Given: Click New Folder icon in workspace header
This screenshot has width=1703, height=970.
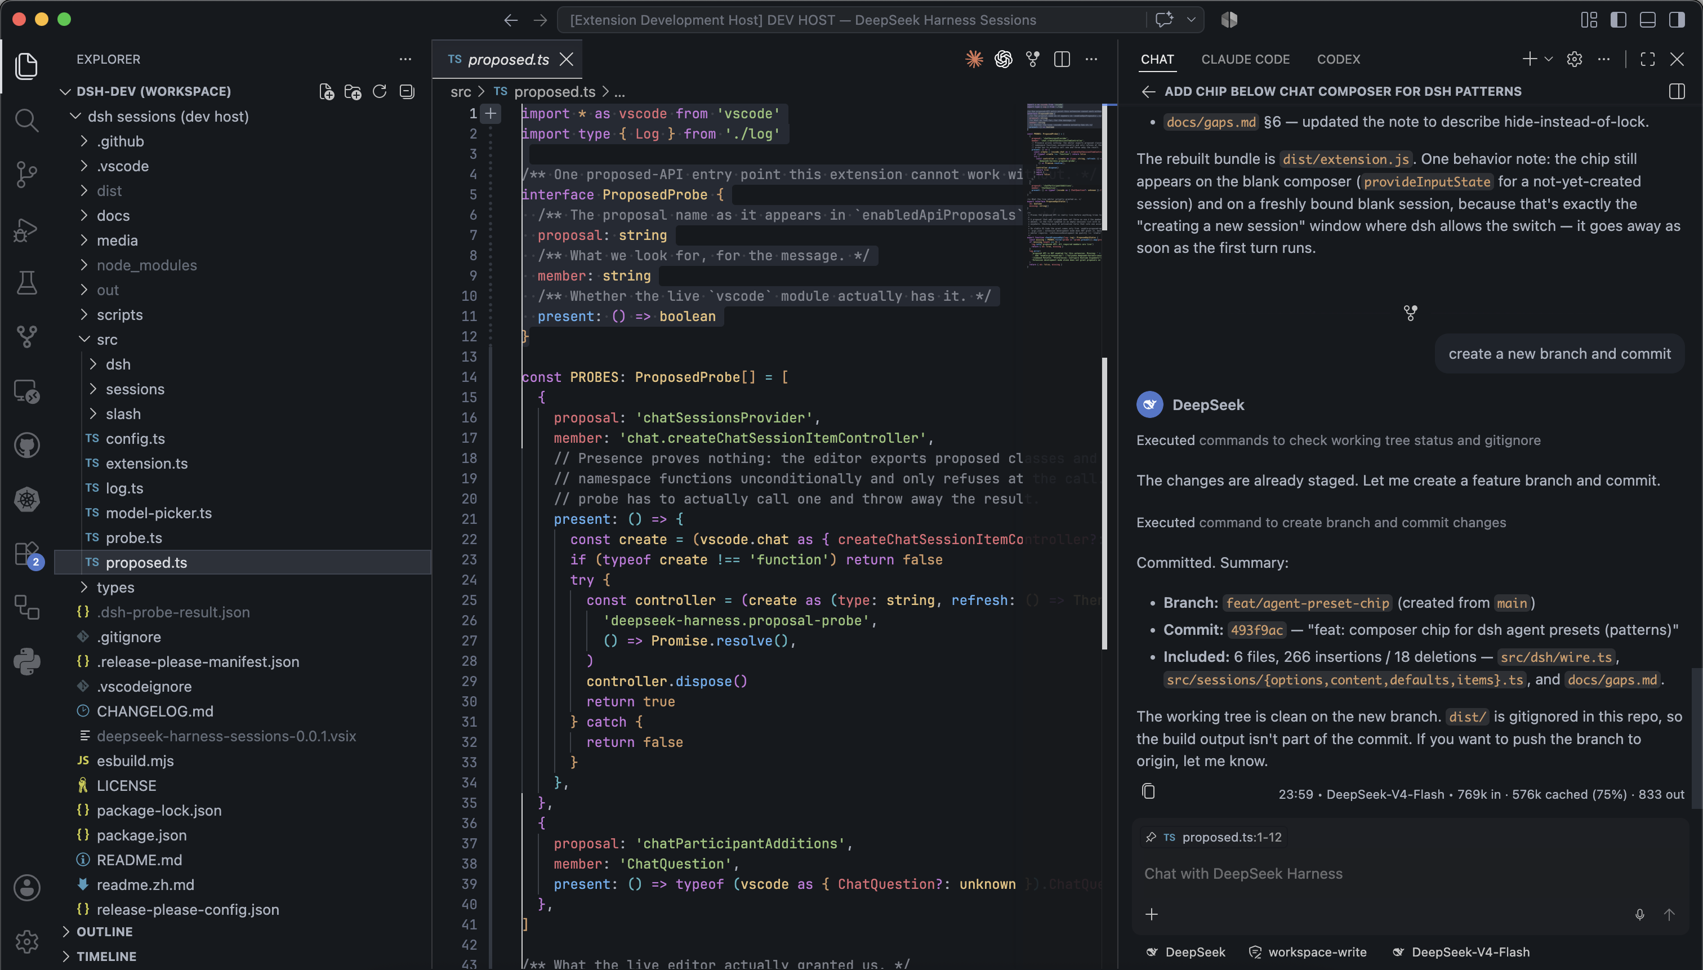Looking at the screenshot, I should coord(353,91).
